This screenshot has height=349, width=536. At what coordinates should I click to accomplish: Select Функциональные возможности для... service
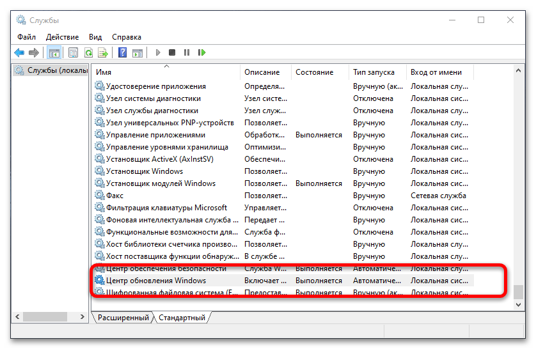click(283, 232)
